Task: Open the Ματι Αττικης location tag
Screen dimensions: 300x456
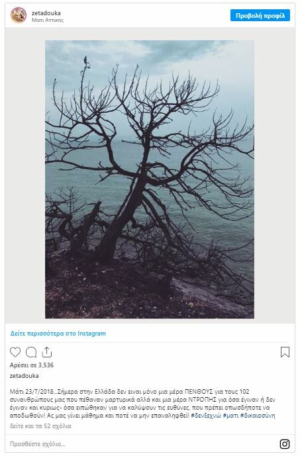Action: [x=48, y=20]
